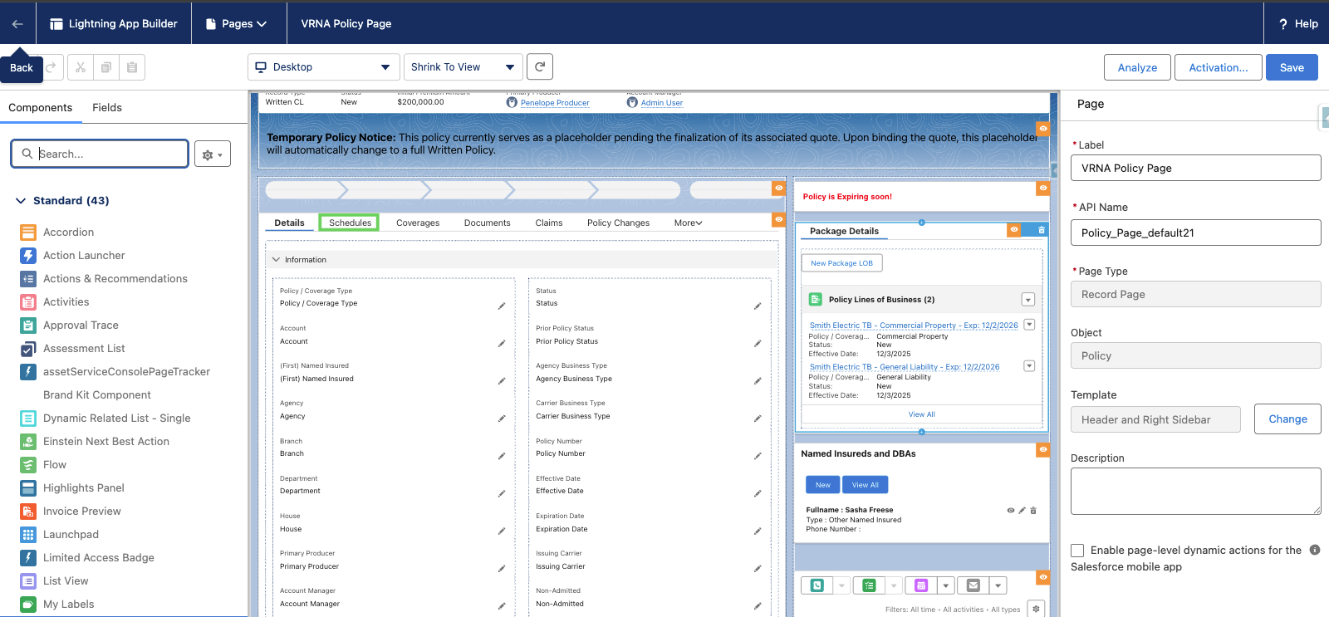Click the Einstein Next Best Action icon

(x=28, y=442)
